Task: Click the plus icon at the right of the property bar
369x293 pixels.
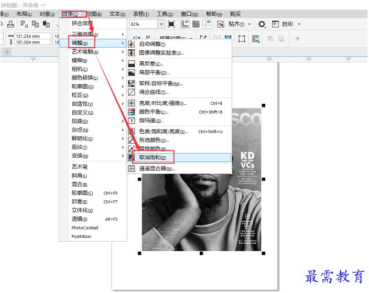Action: (x=298, y=39)
